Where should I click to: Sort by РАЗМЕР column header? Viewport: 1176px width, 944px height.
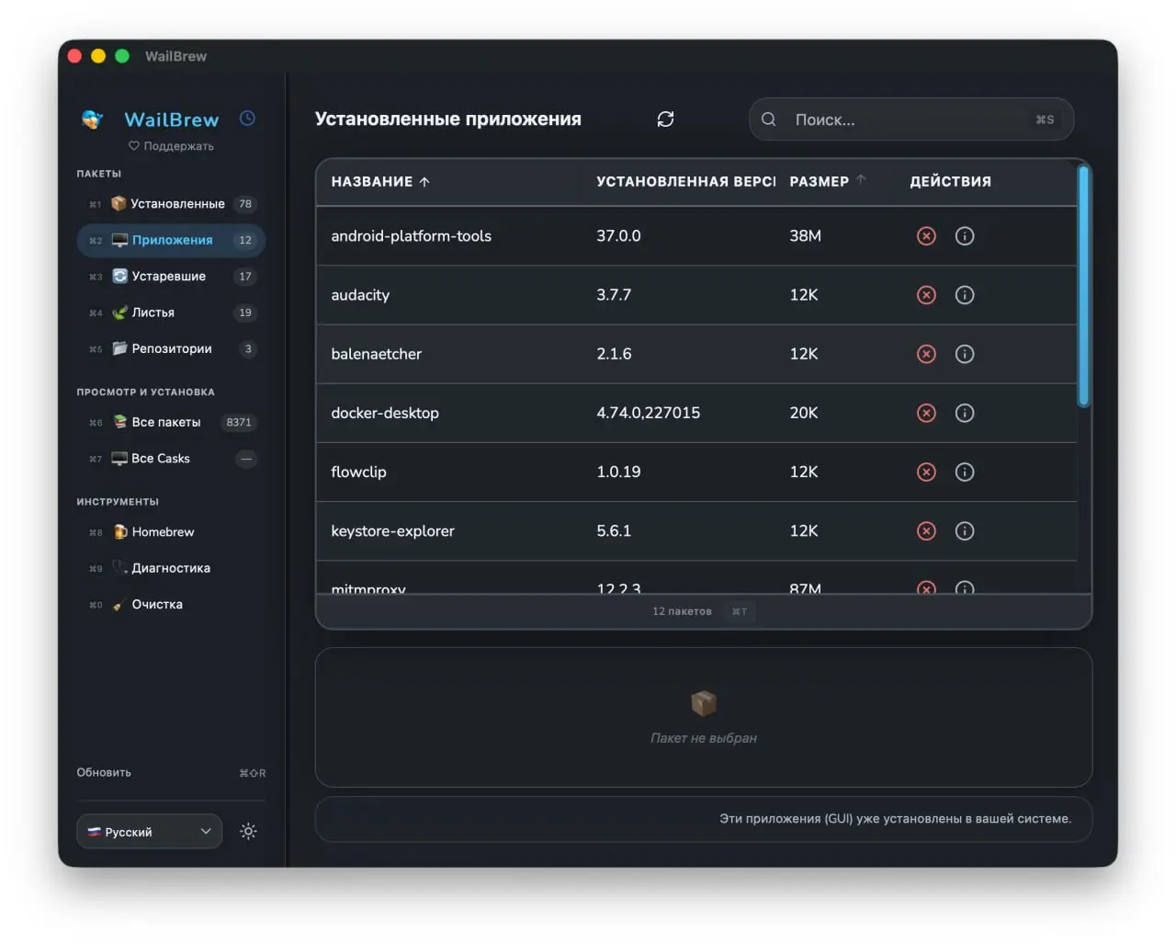coord(827,181)
